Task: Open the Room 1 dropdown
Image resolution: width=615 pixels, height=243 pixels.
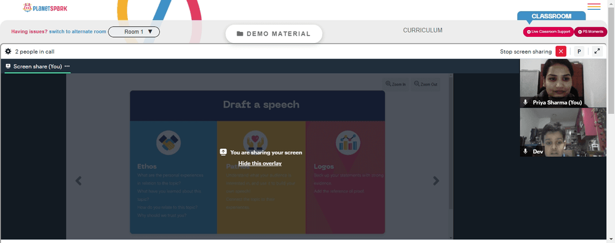Action: (x=133, y=32)
